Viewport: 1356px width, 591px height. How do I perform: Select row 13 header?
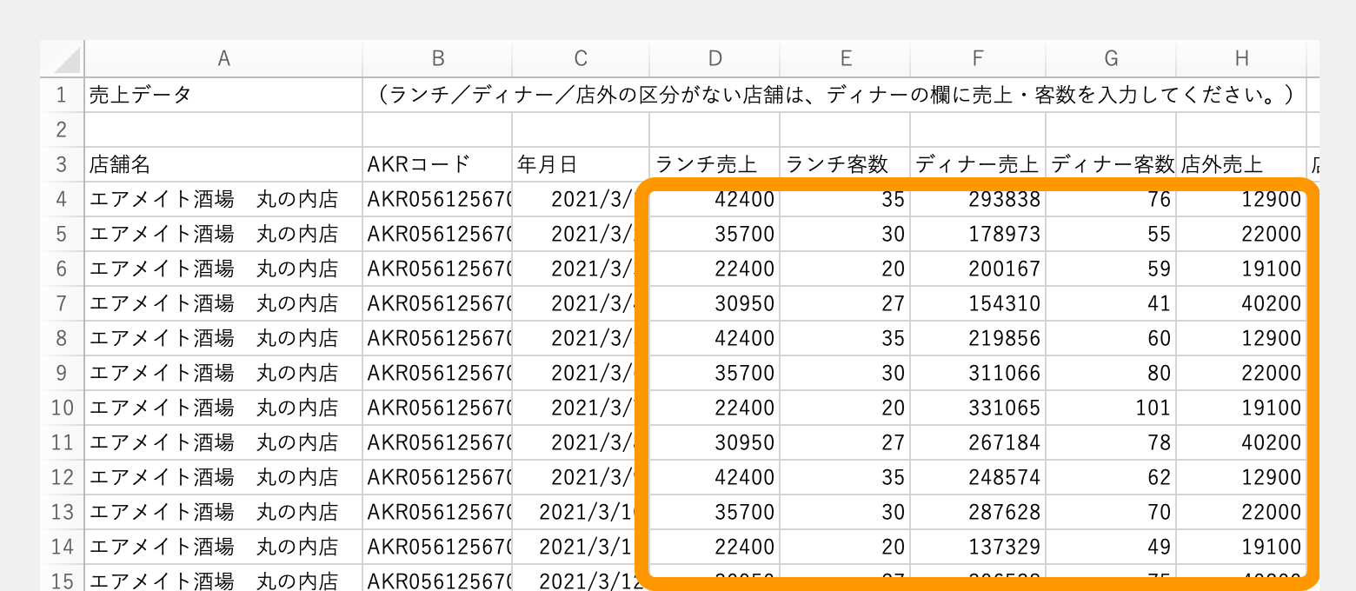click(x=63, y=512)
